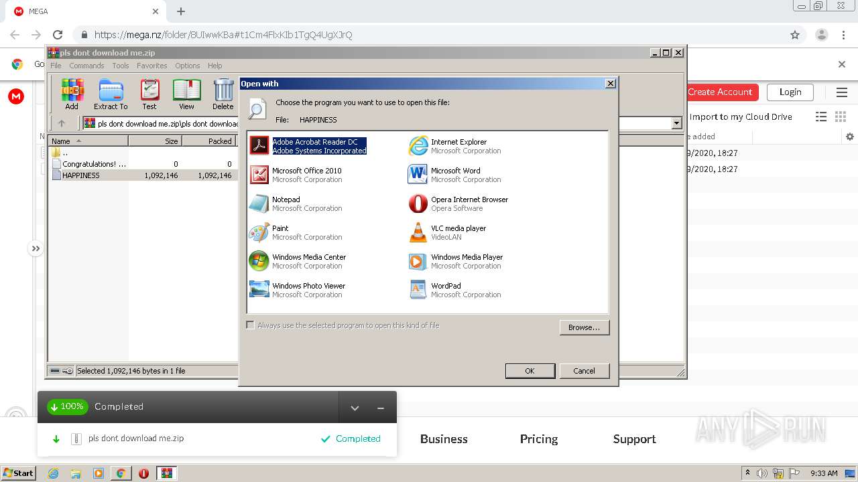Choose Microsoft Office 2010 program

(x=296, y=175)
